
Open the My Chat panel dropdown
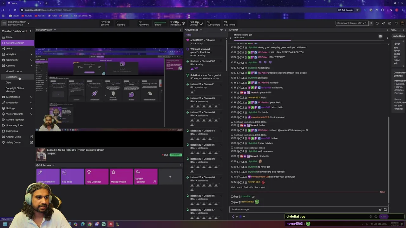(x=240, y=30)
